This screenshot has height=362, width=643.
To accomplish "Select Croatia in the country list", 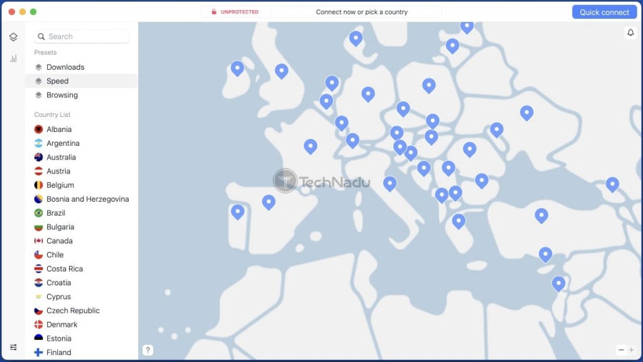I will [81, 283].
